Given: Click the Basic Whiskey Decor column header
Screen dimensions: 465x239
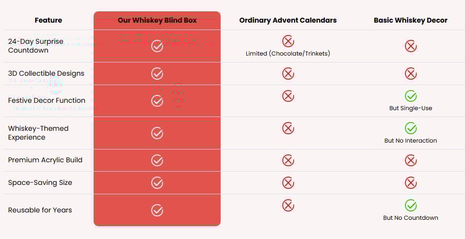Looking at the screenshot, I should click(x=411, y=20).
